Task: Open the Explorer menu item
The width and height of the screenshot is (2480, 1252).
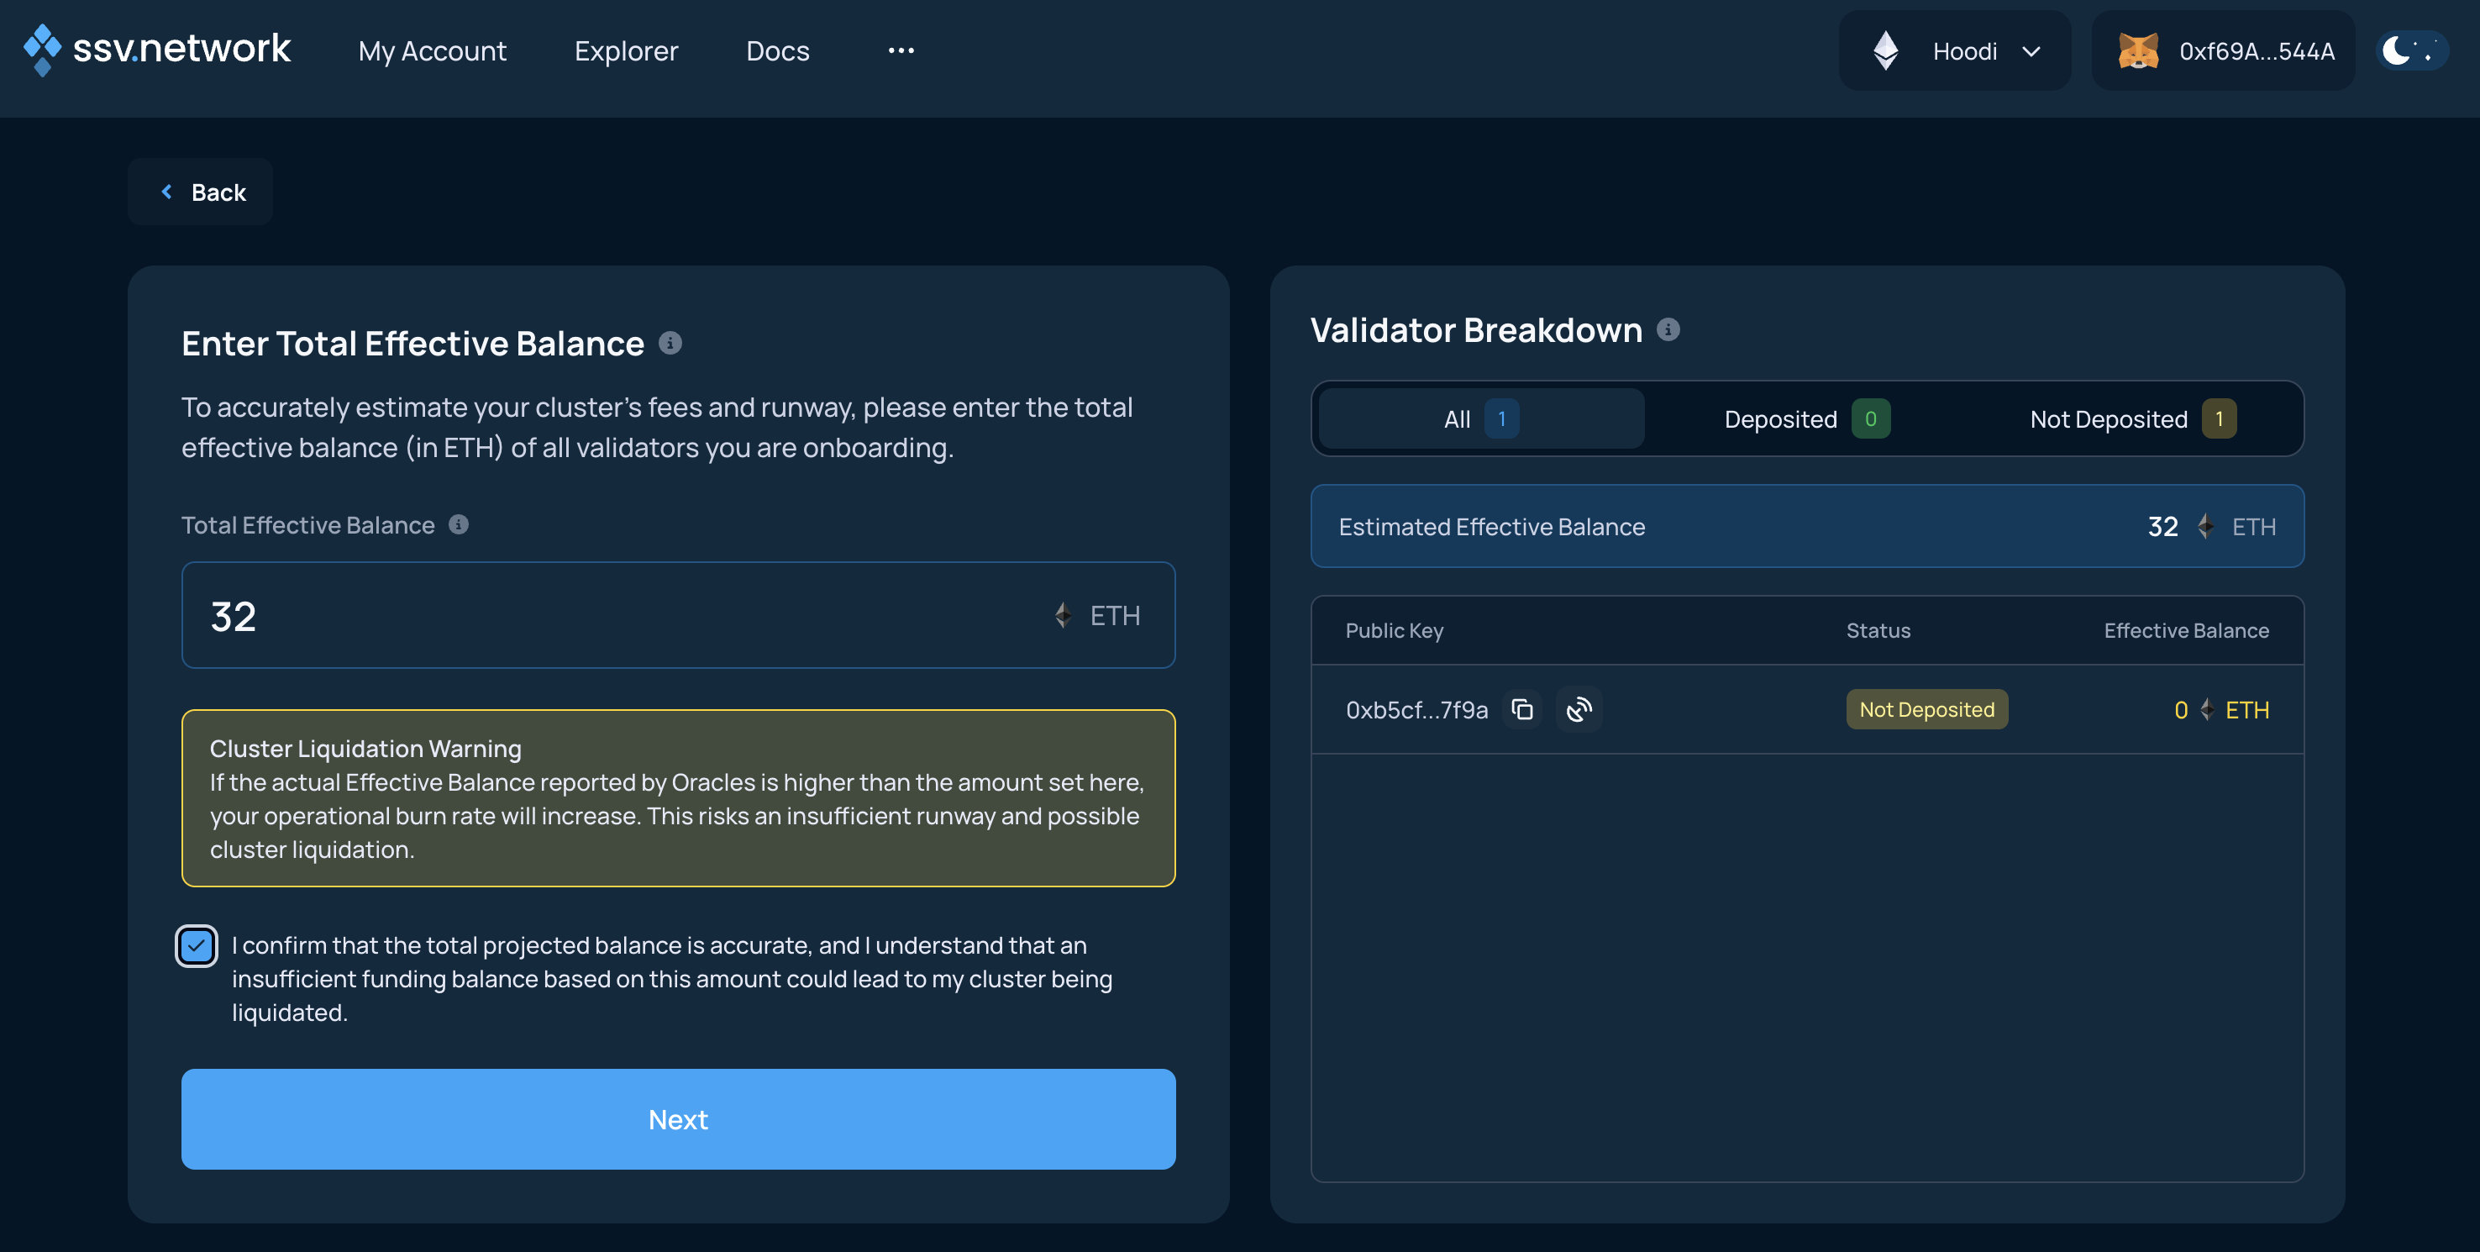Action: [x=626, y=50]
